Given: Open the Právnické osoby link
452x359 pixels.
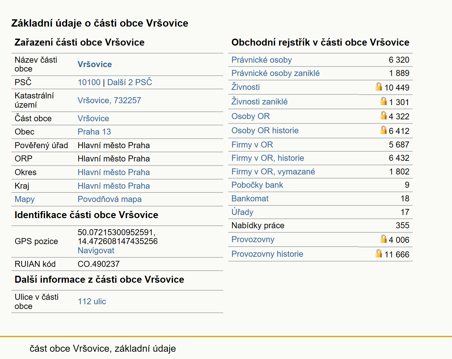Looking at the screenshot, I should [262, 60].
